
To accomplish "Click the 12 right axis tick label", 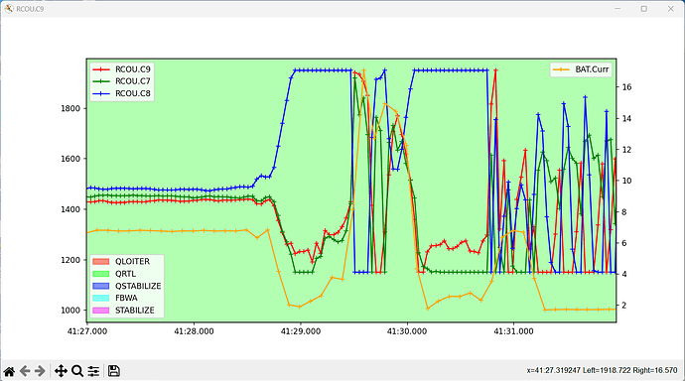I will click(626, 150).
